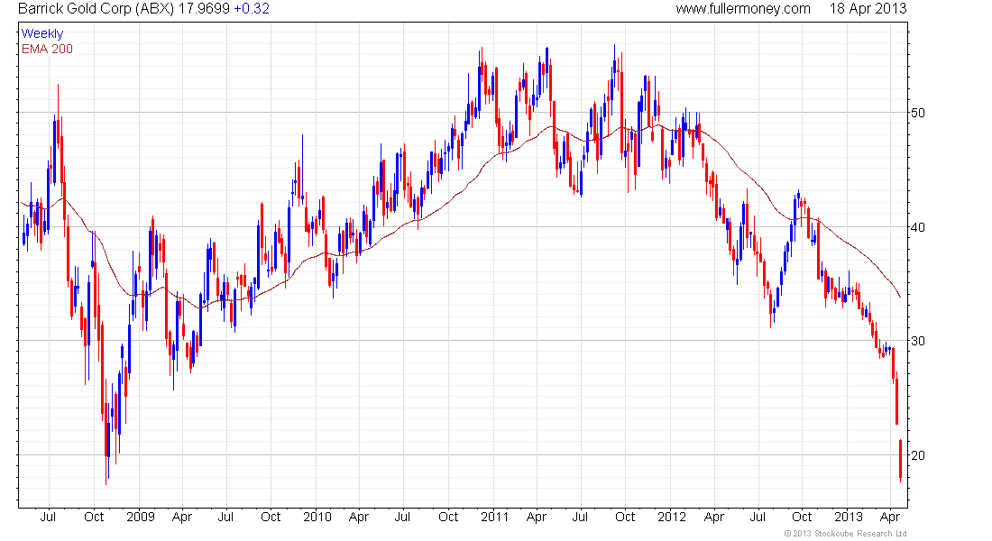
Task: Click the 40 price axis label
Action: tap(917, 227)
